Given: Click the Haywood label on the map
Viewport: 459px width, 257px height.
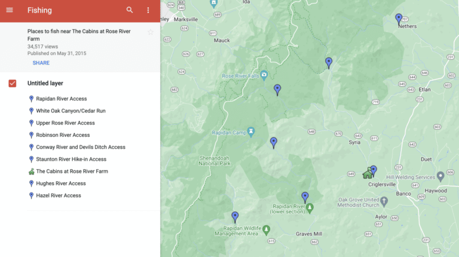Looking at the screenshot, I should coord(436,191).
